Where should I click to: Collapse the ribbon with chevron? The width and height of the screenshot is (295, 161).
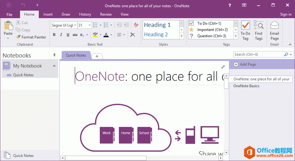click(x=290, y=45)
